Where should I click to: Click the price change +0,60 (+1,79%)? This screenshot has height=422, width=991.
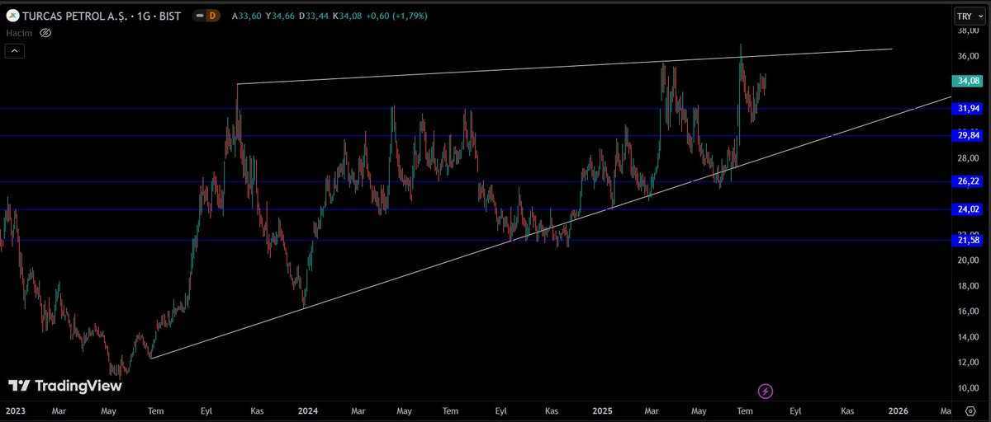point(397,15)
